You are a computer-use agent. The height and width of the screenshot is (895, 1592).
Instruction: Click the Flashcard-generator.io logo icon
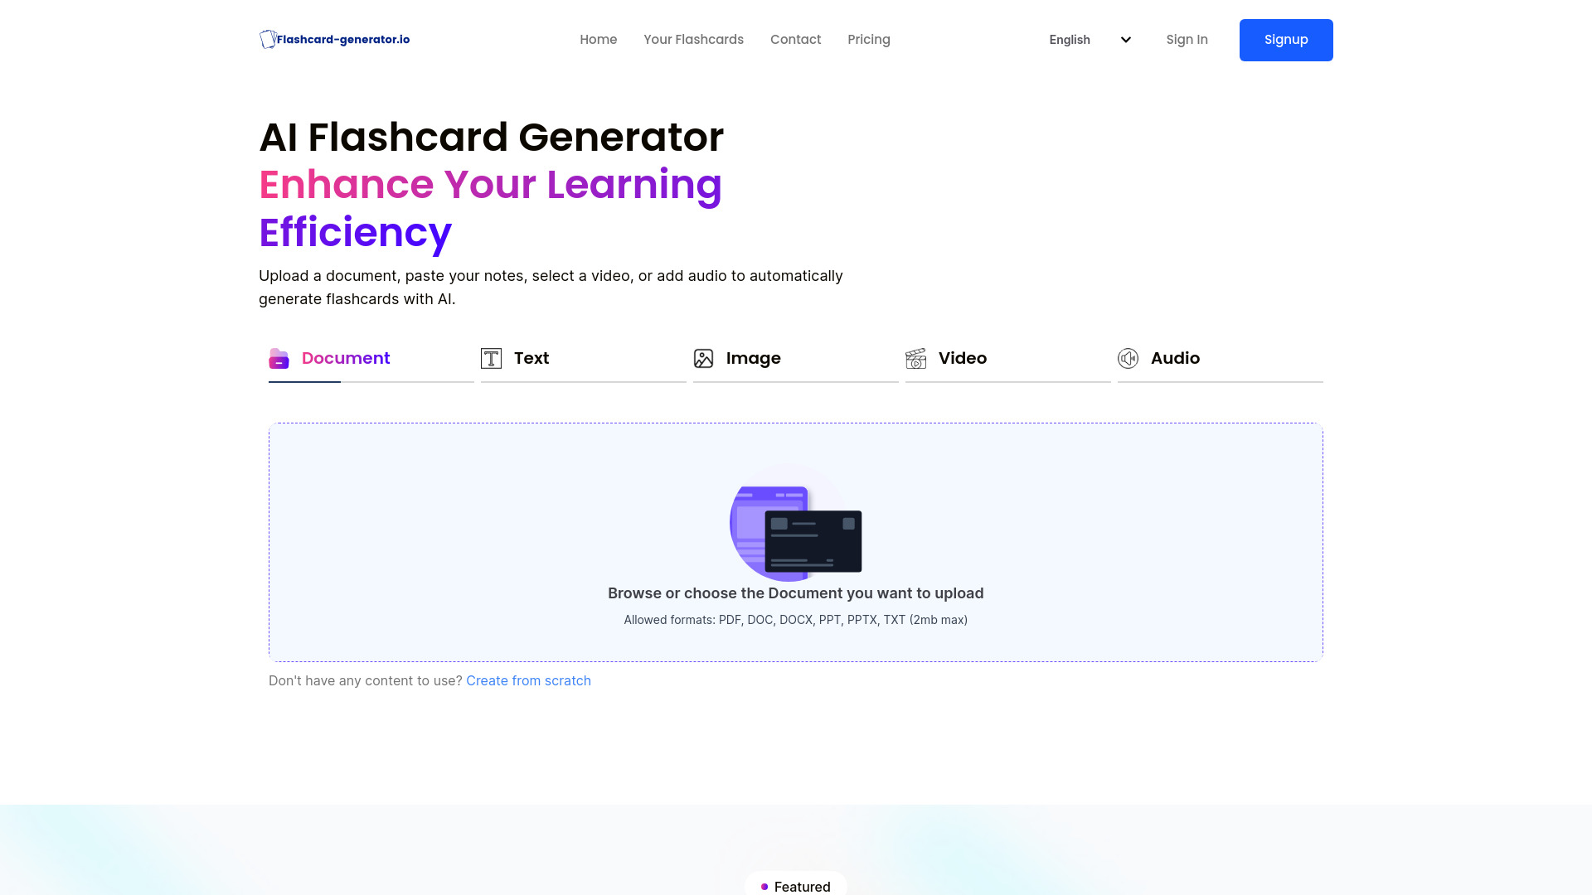click(x=267, y=39)
